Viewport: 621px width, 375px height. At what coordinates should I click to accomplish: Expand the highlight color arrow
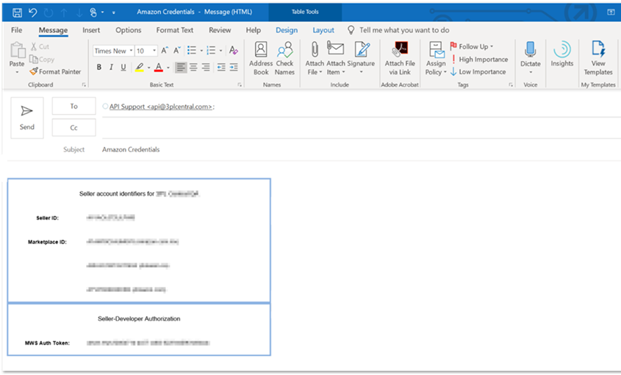click(x=149, y=68)
